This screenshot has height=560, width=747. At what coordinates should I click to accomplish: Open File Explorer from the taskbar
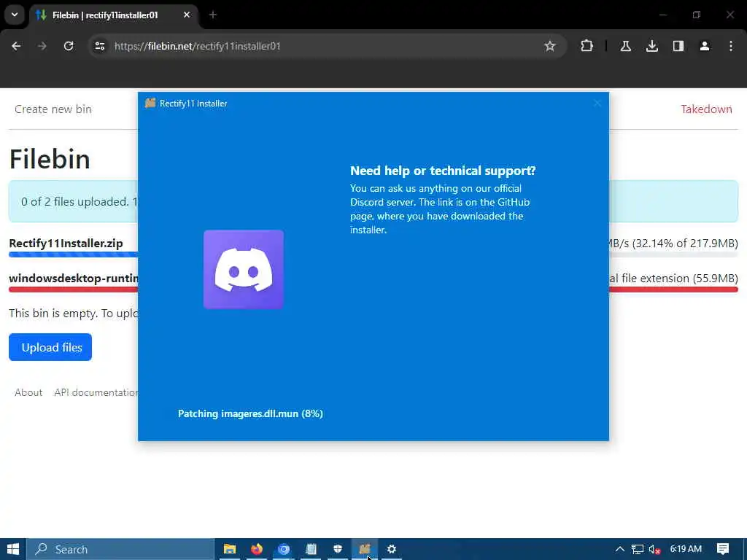[x=230, y=549]
